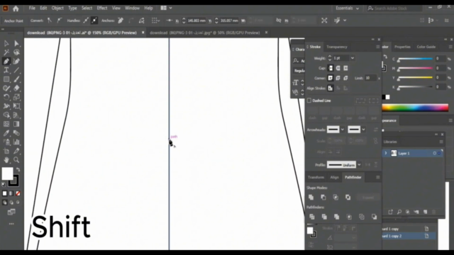Open Pathfinder panel options menu

coord(377,177)
